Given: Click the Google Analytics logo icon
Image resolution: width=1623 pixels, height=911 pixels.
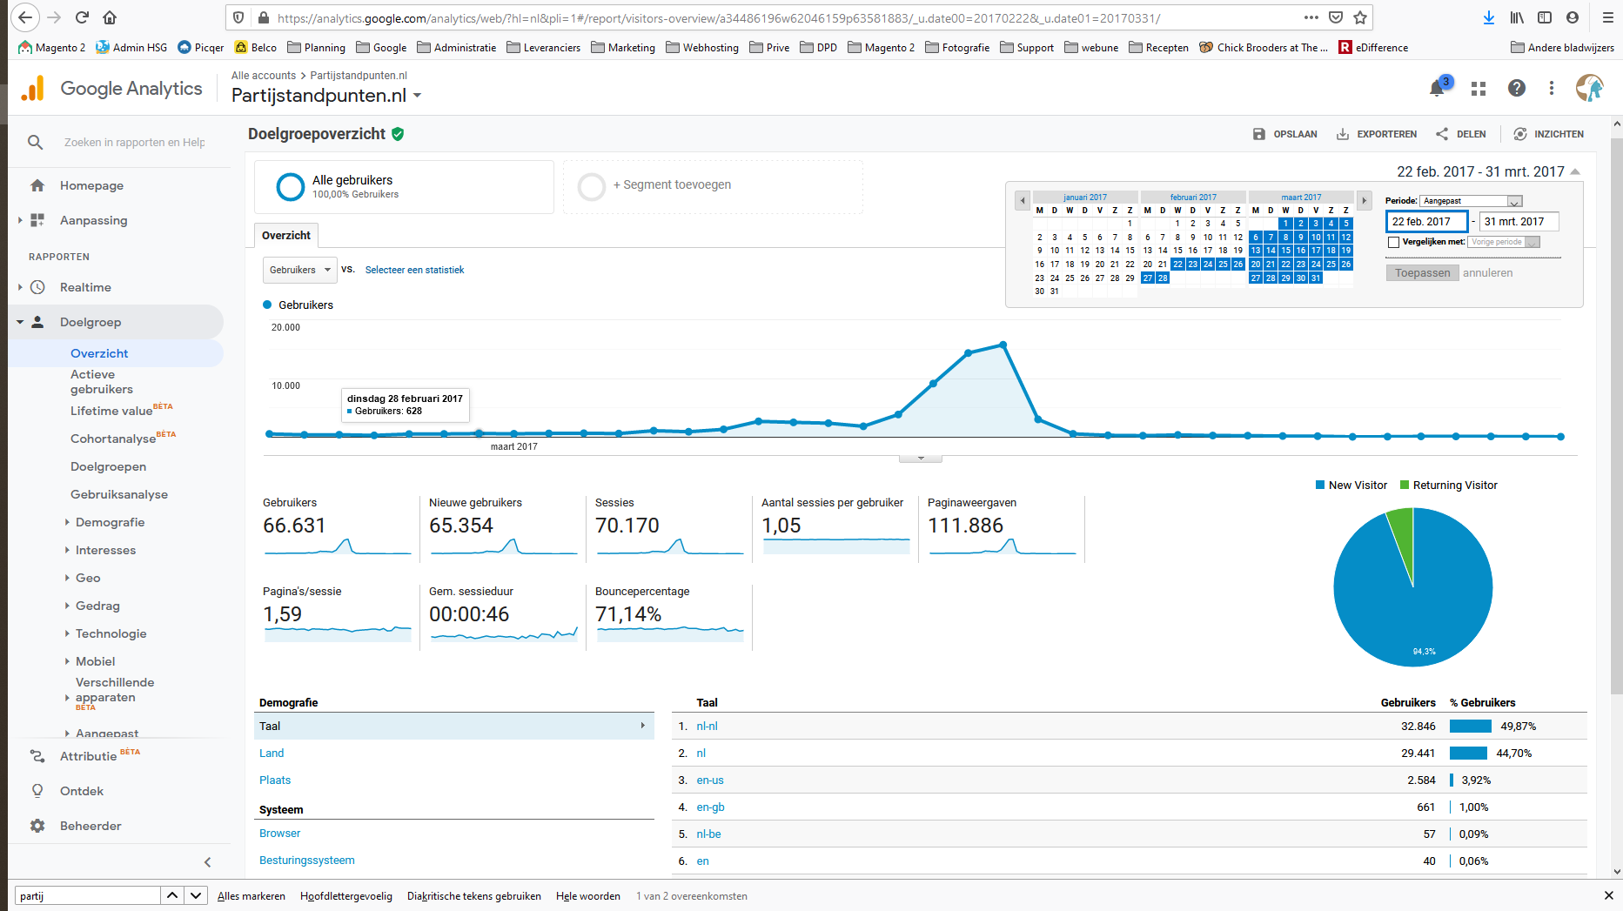Looking at the screenshot, I should click(x=32, y=88).
